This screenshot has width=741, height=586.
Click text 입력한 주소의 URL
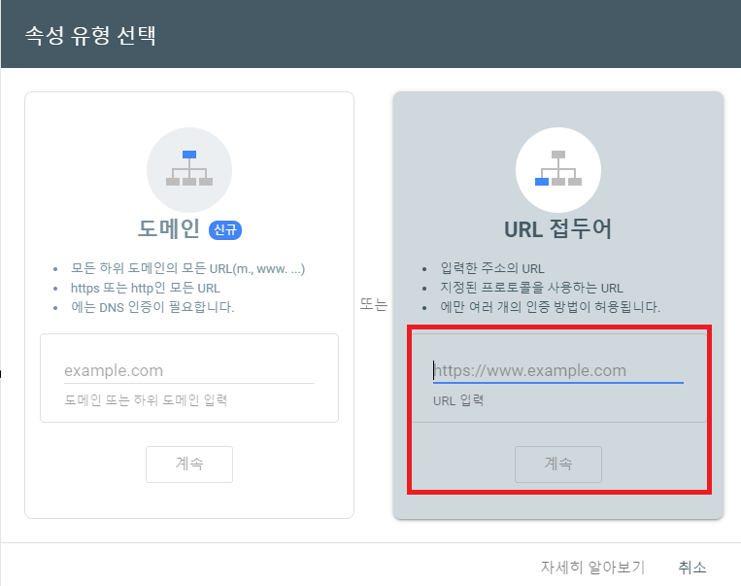pyautogui.click(x=492, y=268)
